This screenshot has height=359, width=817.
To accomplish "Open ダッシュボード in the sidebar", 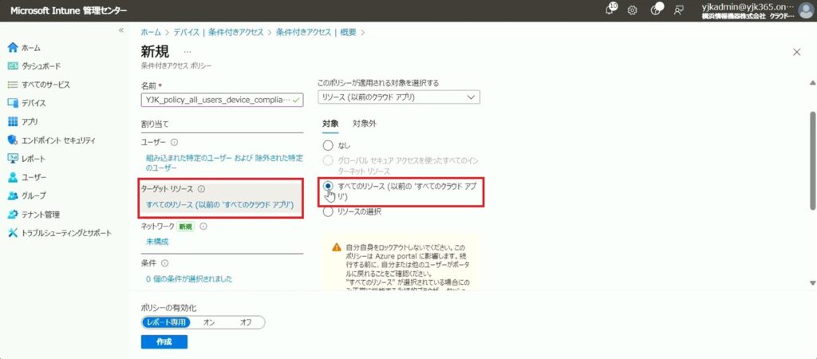I will pos(41,66).
